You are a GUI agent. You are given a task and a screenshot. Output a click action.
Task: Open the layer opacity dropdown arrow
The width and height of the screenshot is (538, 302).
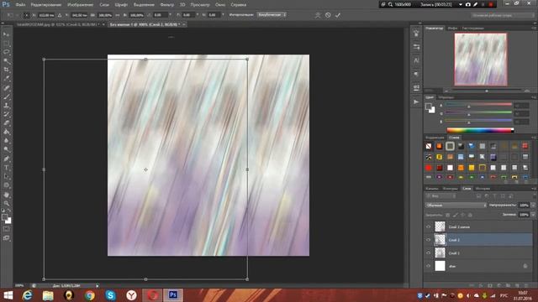point(533,205)
